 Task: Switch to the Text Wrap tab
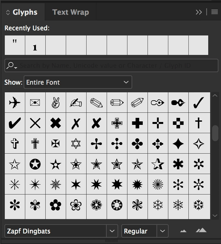coord(71,12)
